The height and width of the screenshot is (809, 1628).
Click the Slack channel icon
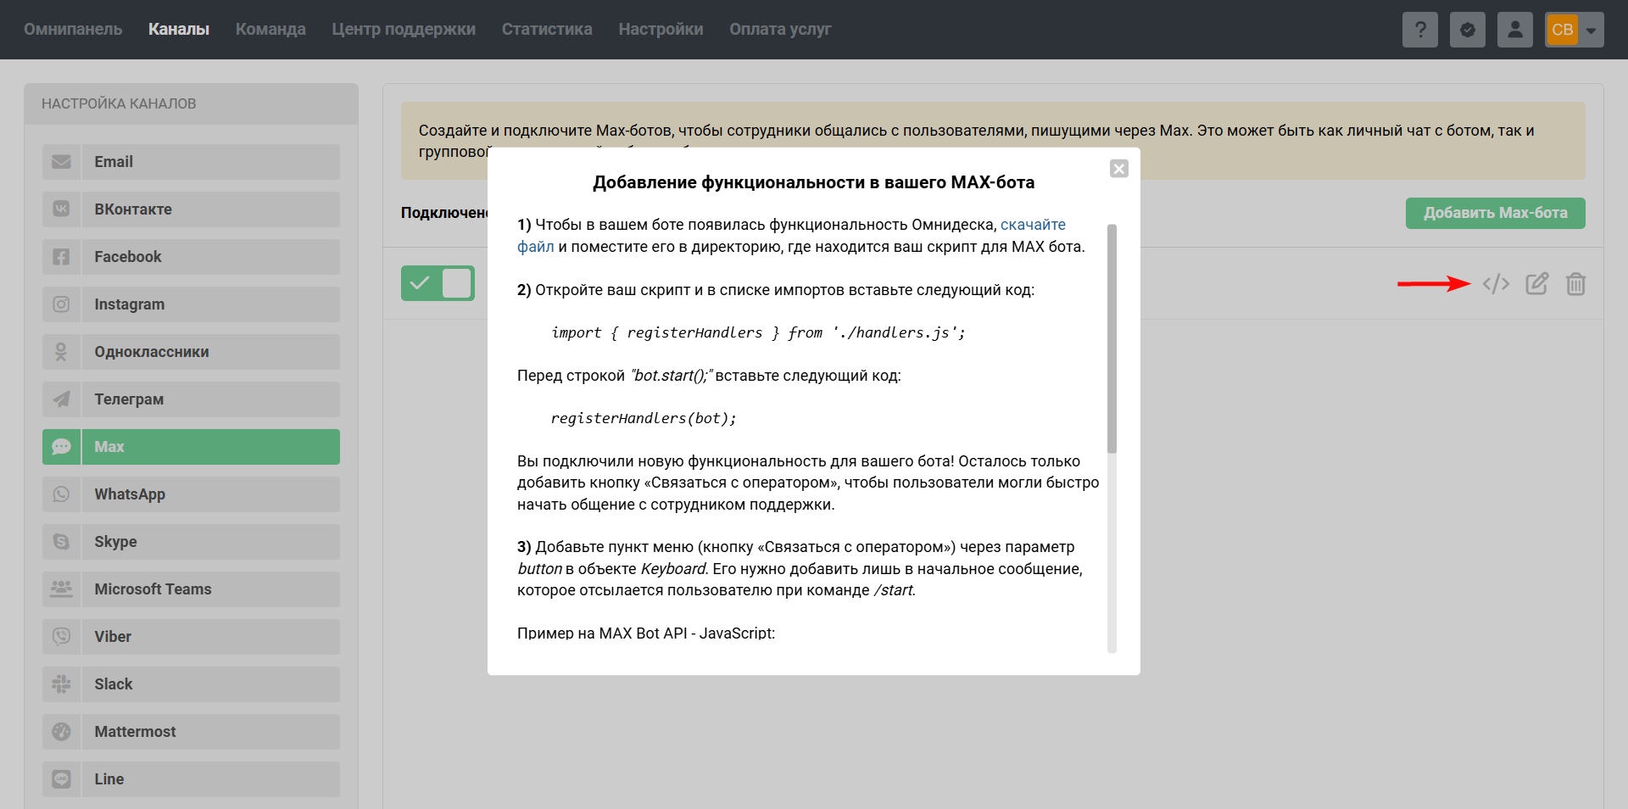pyautogui.click(x=62, y=684)
